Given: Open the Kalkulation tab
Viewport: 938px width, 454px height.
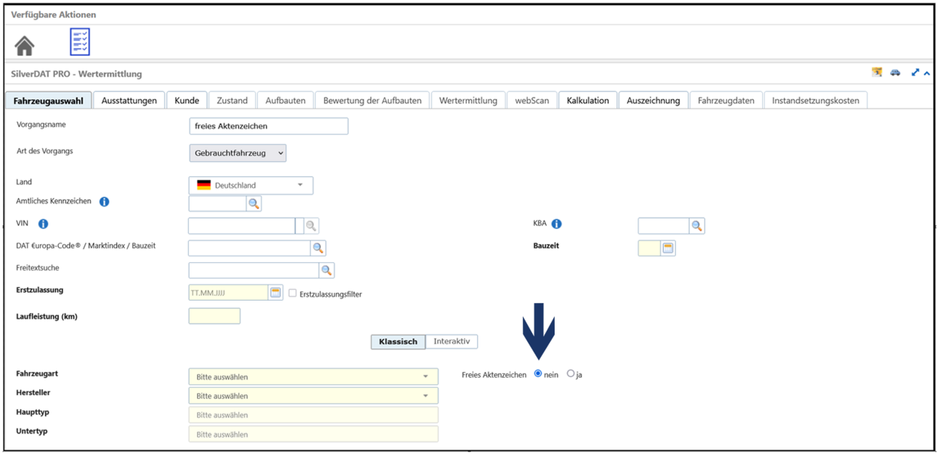Looking at the screenshot, I should point(588,100).
